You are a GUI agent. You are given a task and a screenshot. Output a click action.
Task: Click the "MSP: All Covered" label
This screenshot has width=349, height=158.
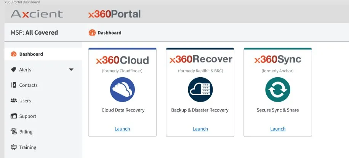point(34,32)
